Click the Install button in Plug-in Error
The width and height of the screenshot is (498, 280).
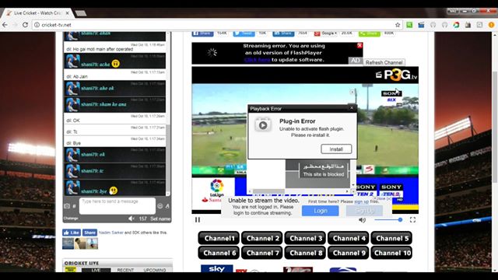tap(336, 149)
